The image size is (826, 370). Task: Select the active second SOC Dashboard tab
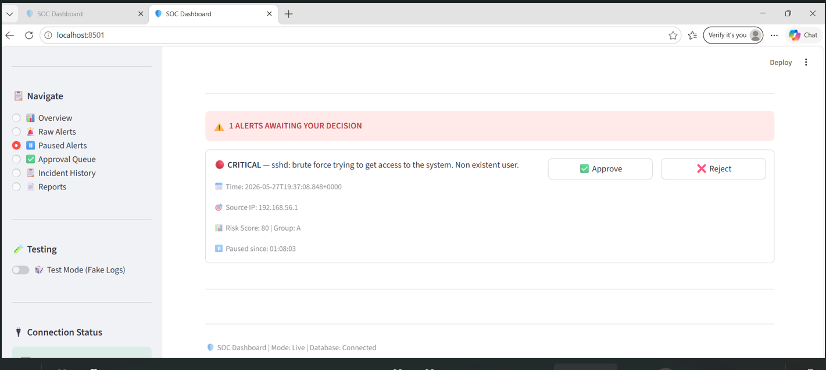pos(212,14)
